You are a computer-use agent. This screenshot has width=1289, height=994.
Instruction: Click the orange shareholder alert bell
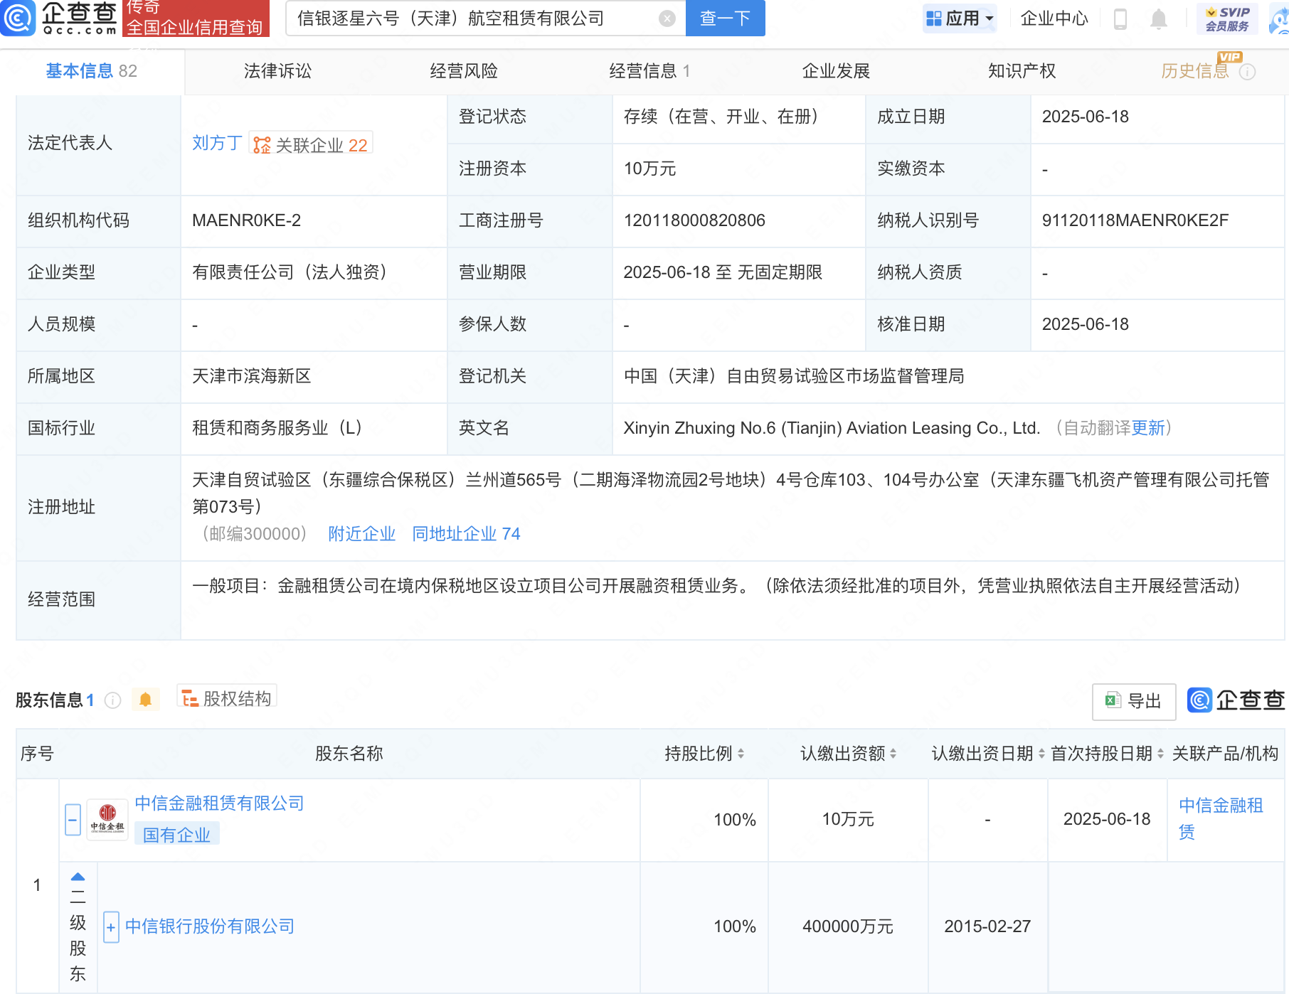pos(145,700)
